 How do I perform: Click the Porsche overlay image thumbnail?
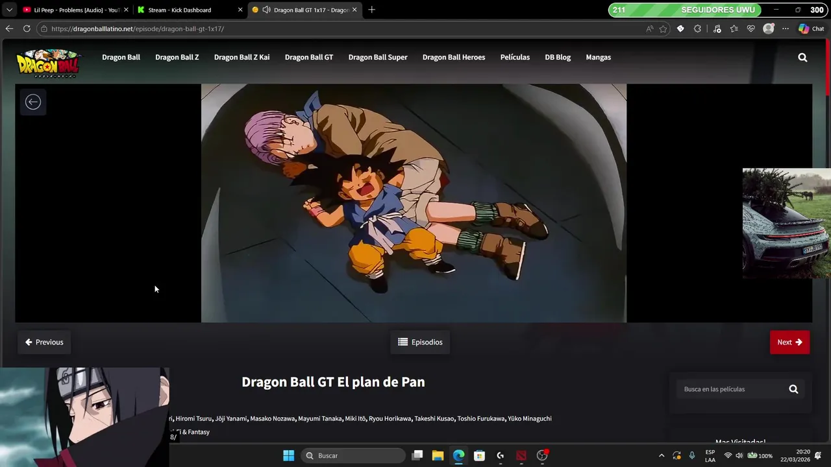(x=786, y=223)
